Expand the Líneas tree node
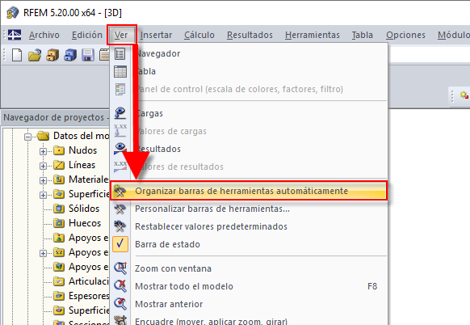The height and width of the screenshot is (325, 470). 43,166
